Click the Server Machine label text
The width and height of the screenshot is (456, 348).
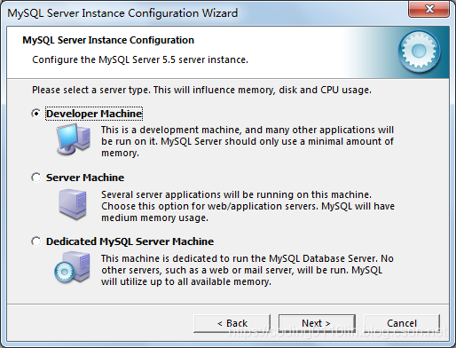[x=85, y=178]
